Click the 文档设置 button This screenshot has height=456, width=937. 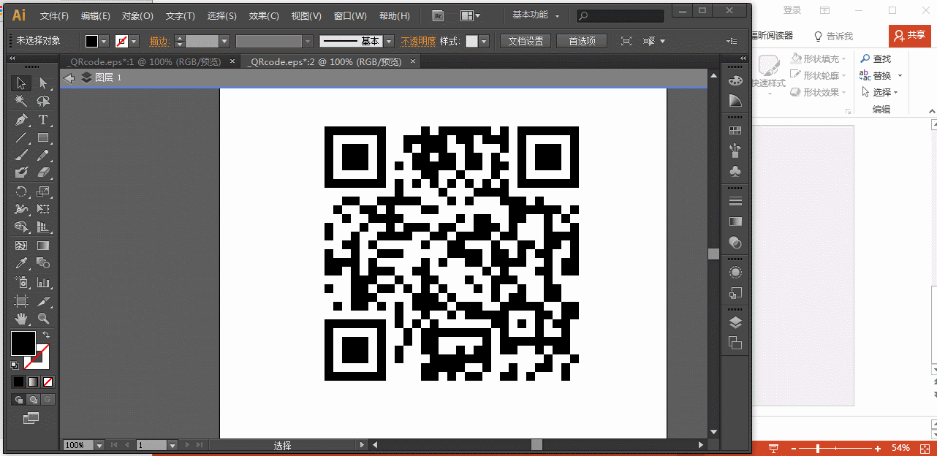pos(526,41)
